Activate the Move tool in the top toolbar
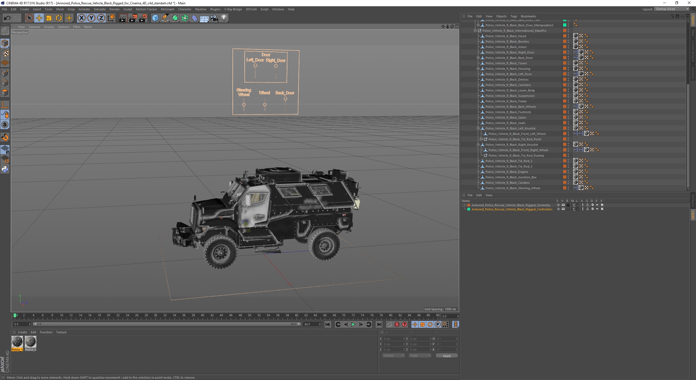Viewport: 696px width, 380px height. click(39, 18)
